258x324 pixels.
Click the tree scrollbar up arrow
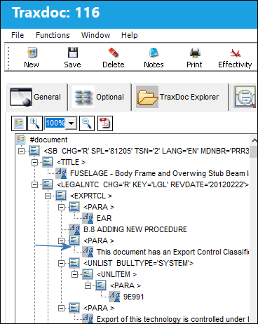tap(254, 140)
